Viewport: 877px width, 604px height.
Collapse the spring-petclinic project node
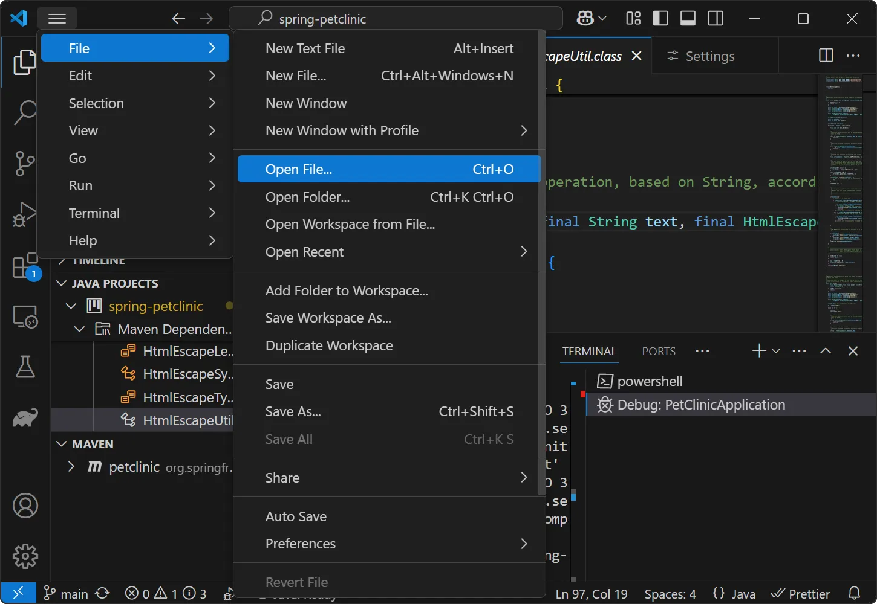tap(71, 306)
